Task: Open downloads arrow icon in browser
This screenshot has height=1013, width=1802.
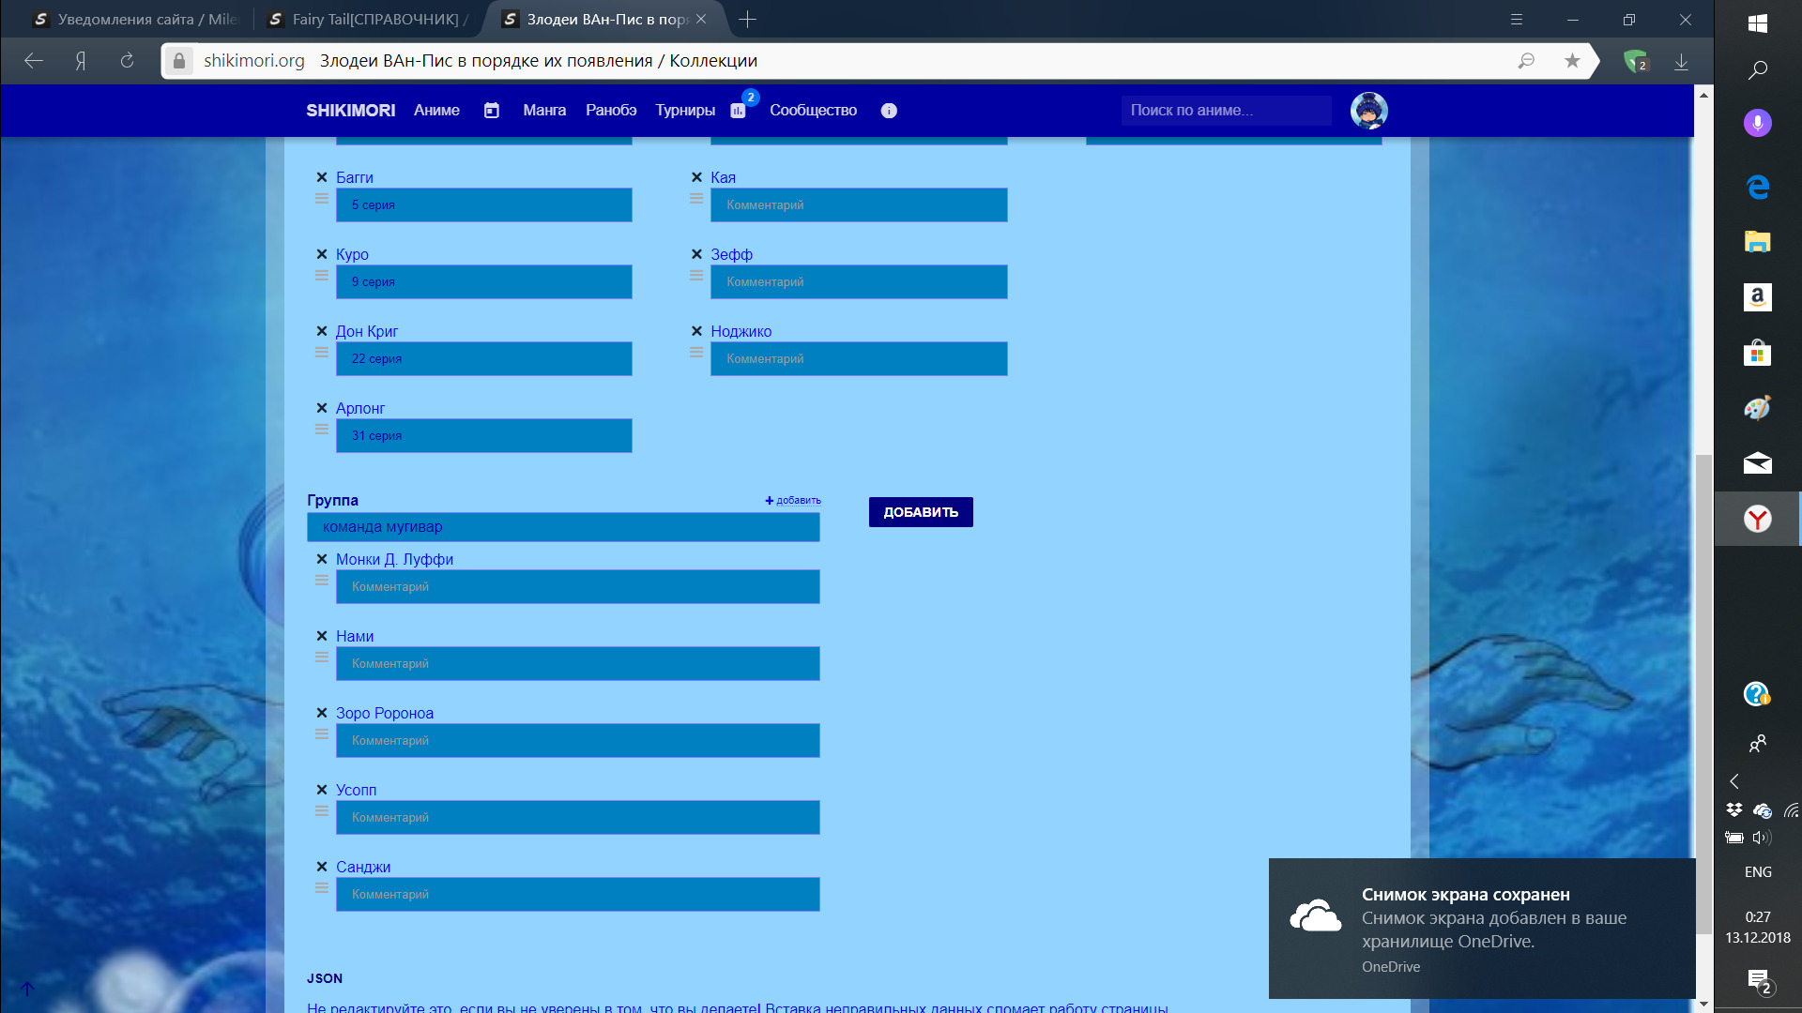Action: (x=1681, y=61)
